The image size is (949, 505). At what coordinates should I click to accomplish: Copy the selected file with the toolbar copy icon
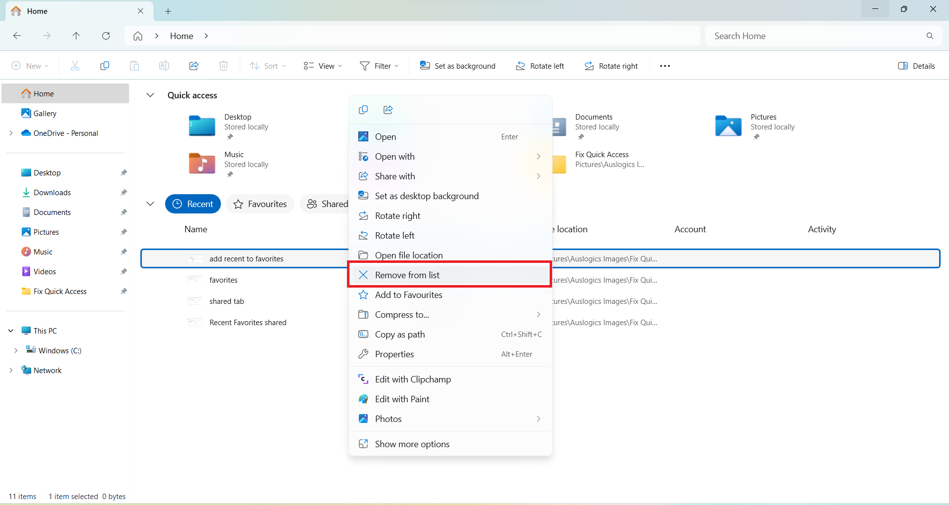point(104,65)
